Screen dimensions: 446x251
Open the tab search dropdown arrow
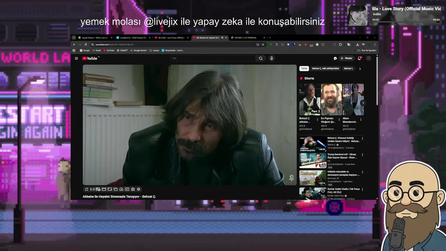point(74,38)
